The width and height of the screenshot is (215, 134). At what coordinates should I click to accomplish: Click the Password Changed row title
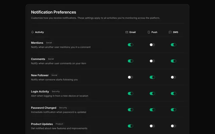tap(44, 108)
